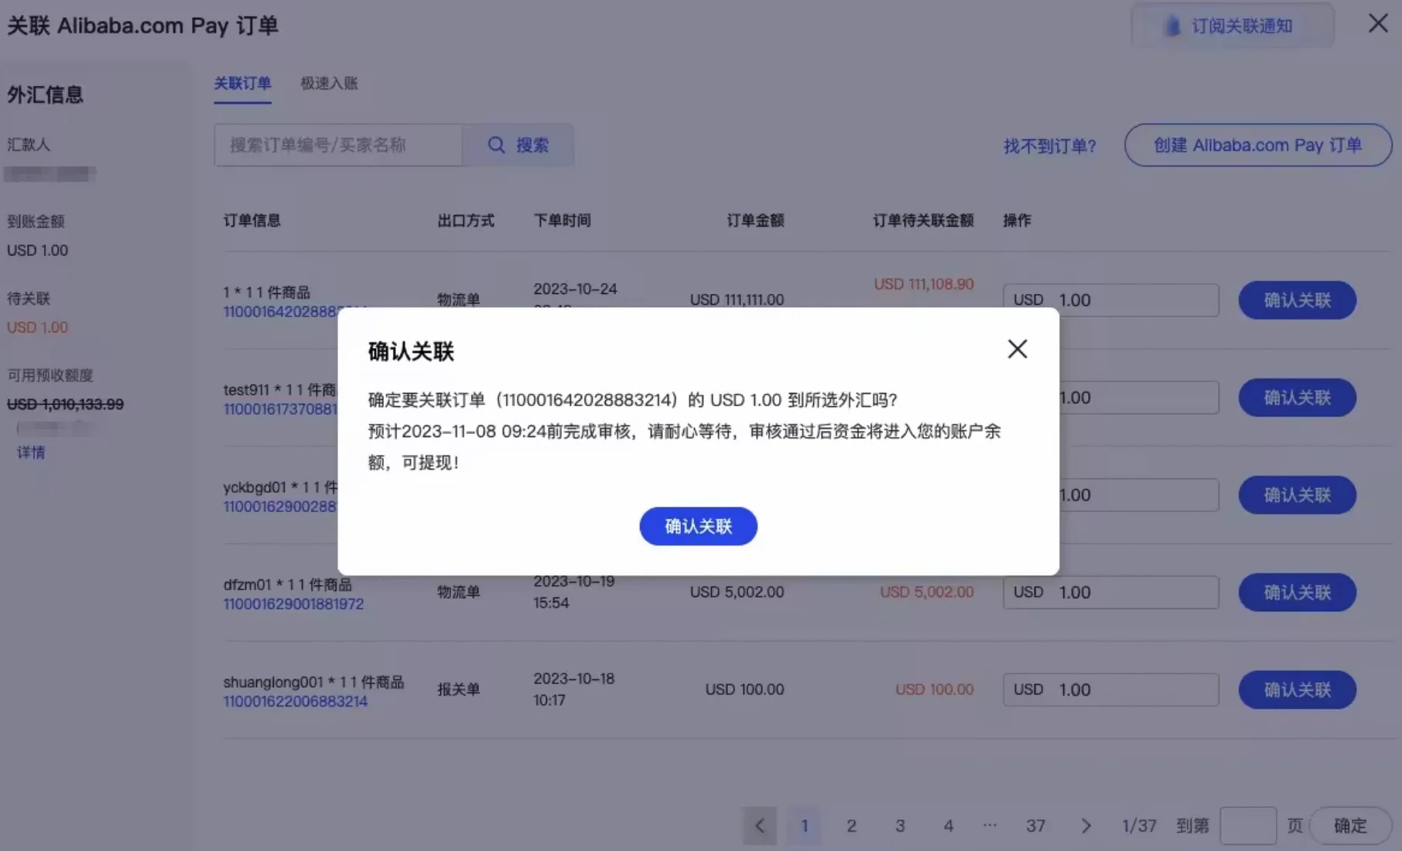This screenshot has height=851, width=1402.
Task: Click the 详情 link in sidebar
Action: click(x=31, y=453)
